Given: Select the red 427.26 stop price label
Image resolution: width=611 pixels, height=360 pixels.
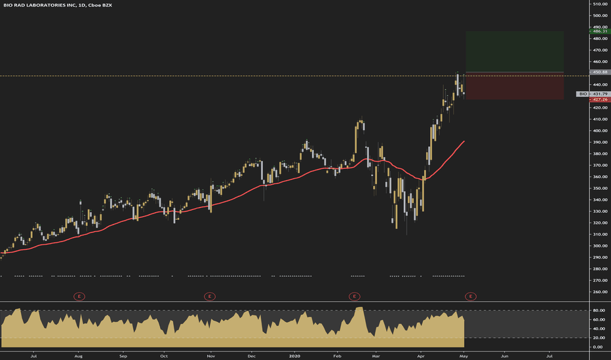Looking at the screenshot, I should point(600,99).
